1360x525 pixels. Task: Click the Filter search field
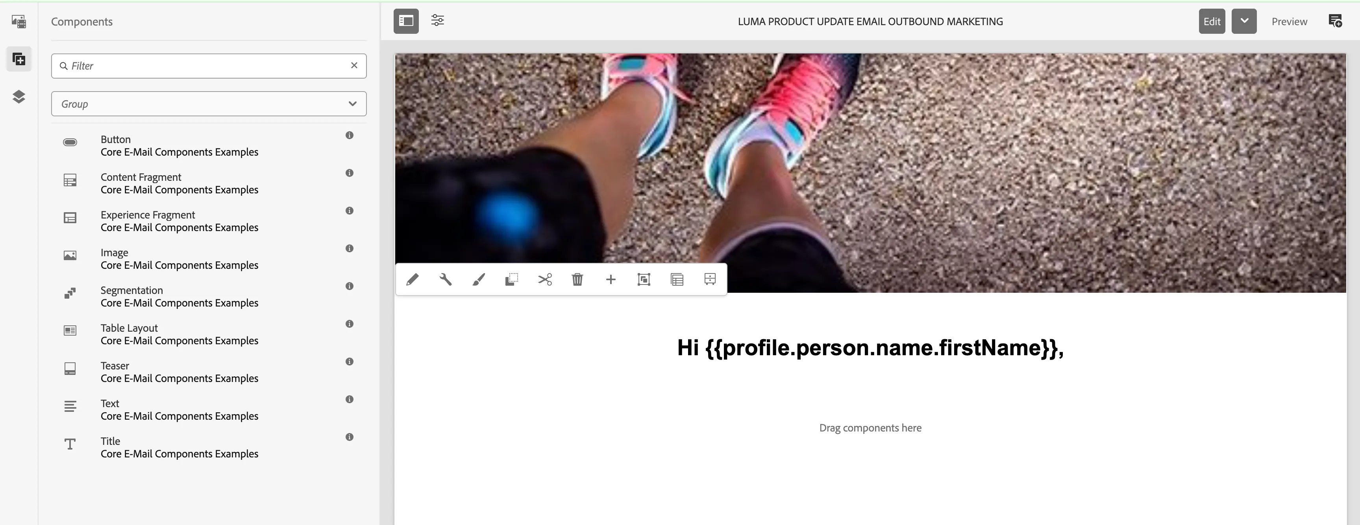209,66
